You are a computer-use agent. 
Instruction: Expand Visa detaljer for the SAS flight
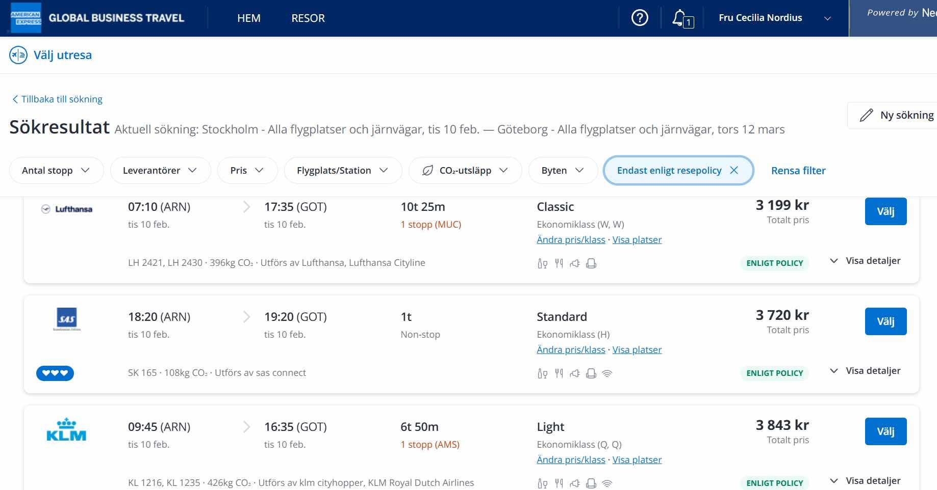point(866,371)
